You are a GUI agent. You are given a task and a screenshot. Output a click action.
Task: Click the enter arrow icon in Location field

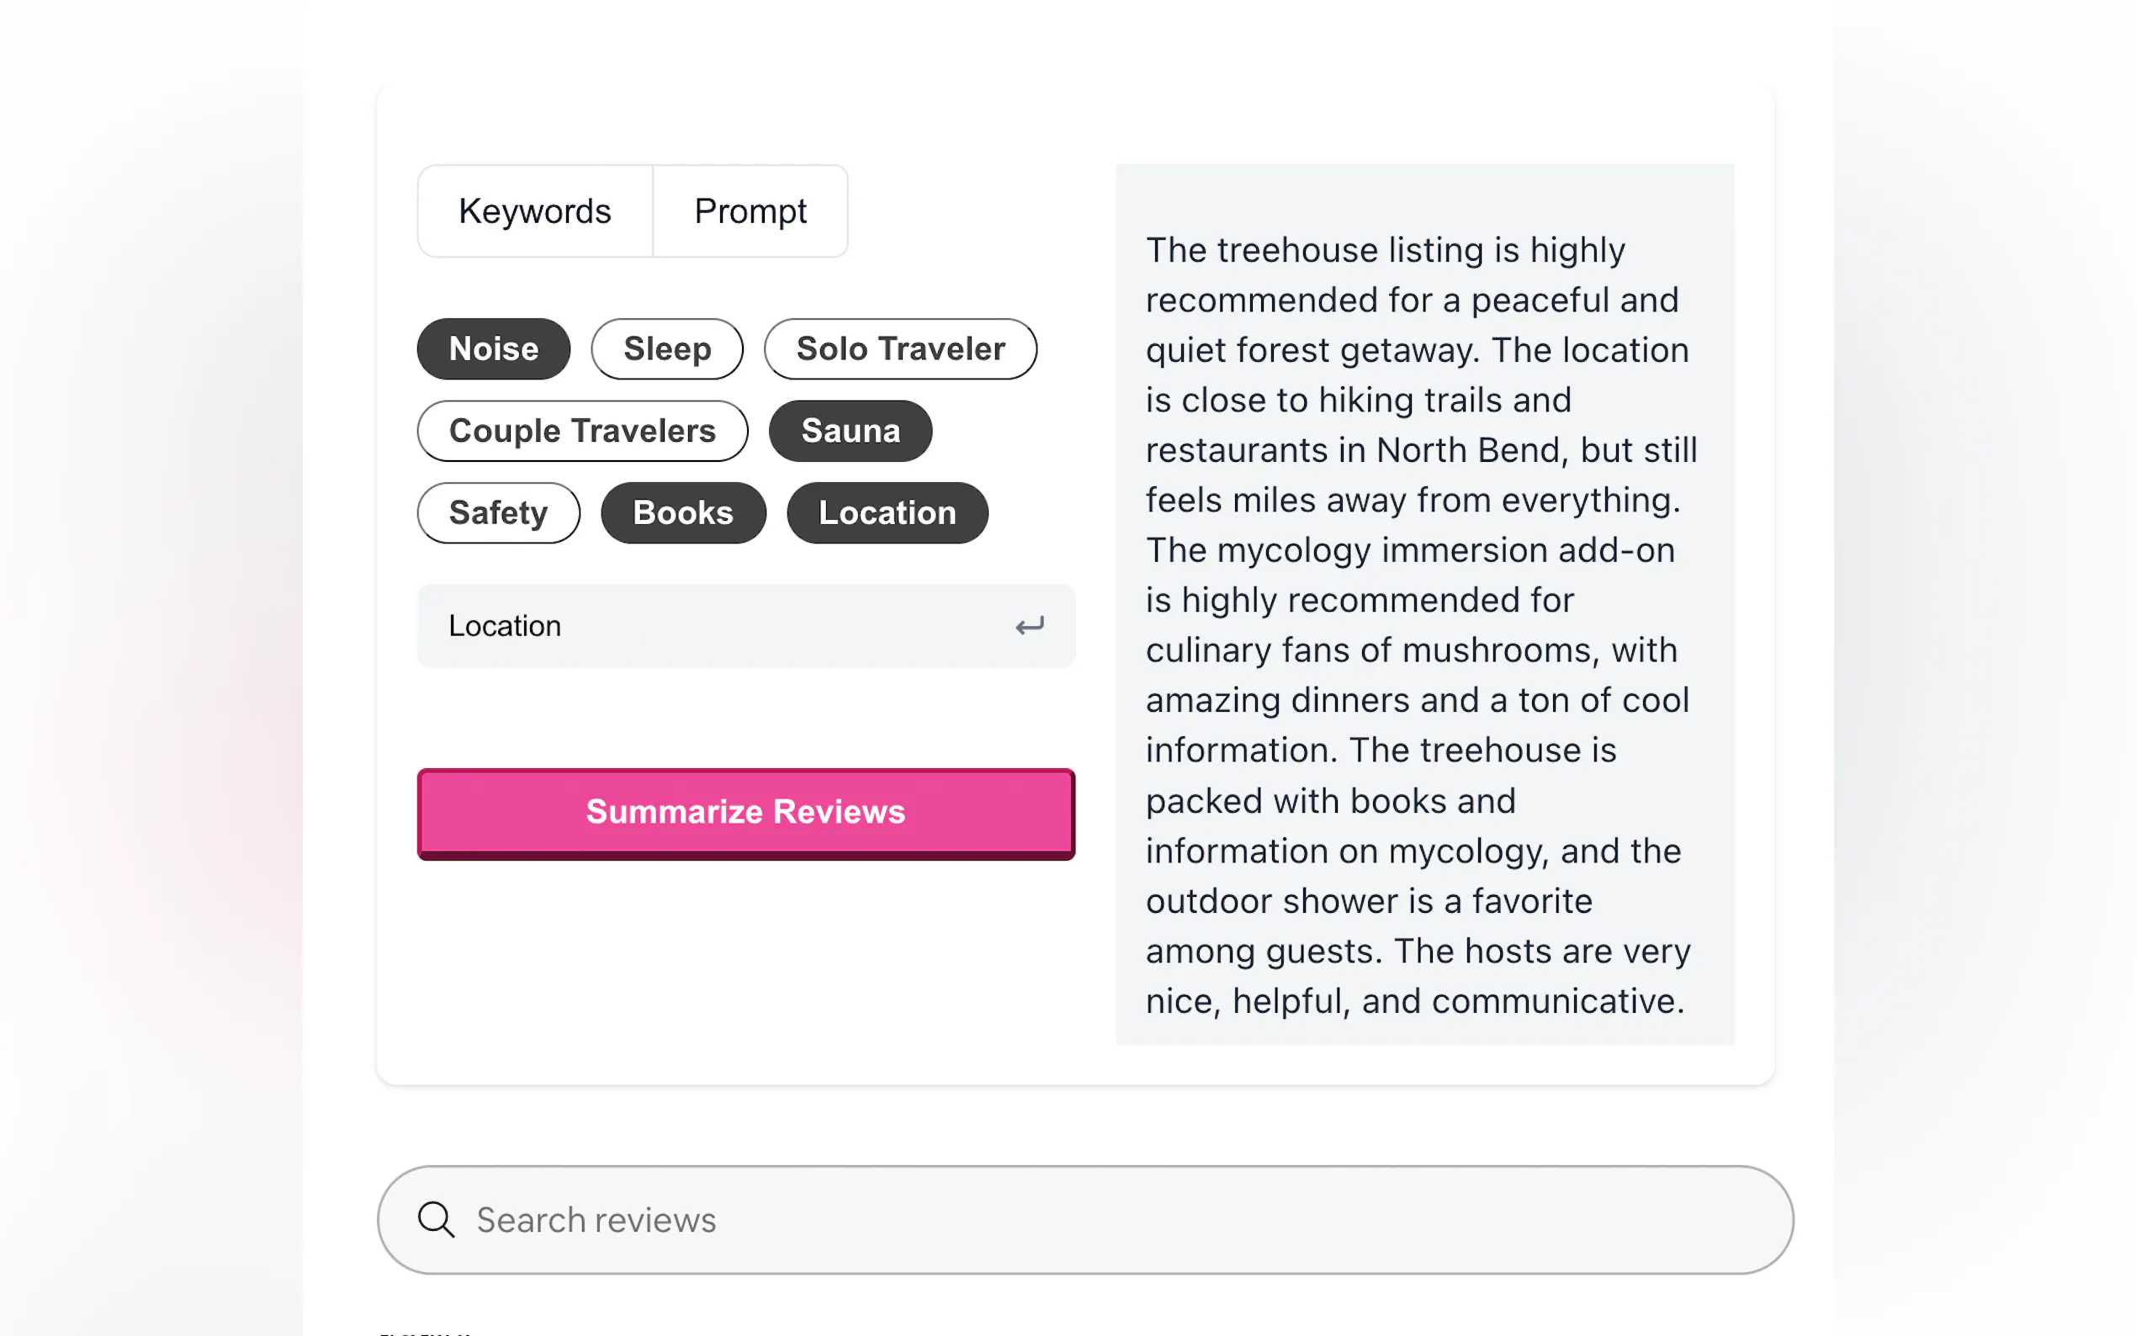tap(1029, 627)
